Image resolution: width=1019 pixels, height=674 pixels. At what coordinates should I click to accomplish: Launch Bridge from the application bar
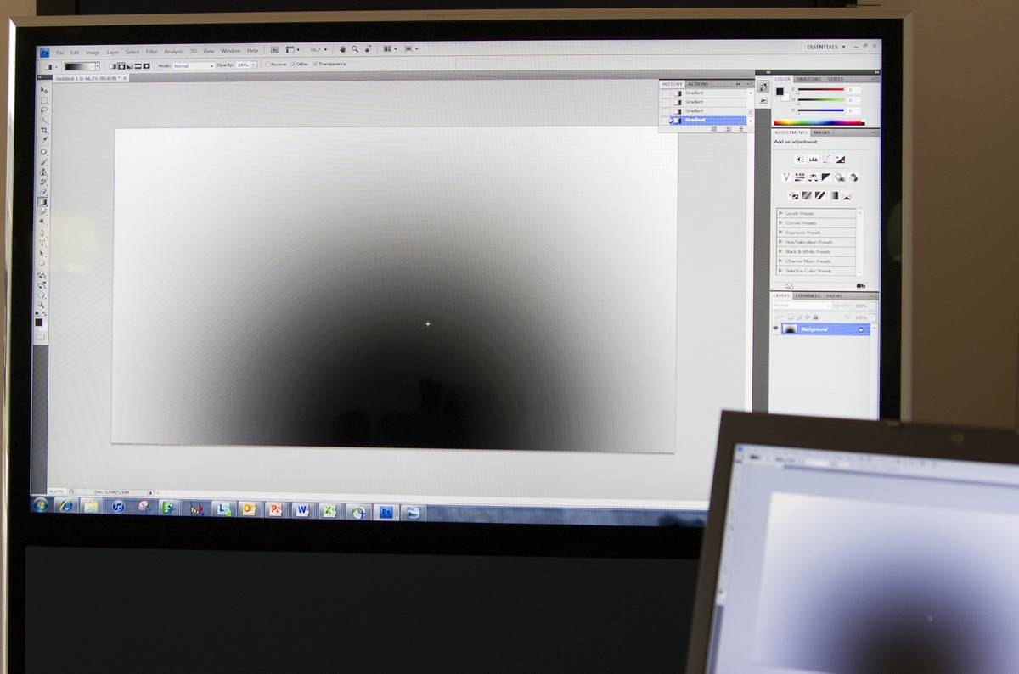[x=275, y=50]
